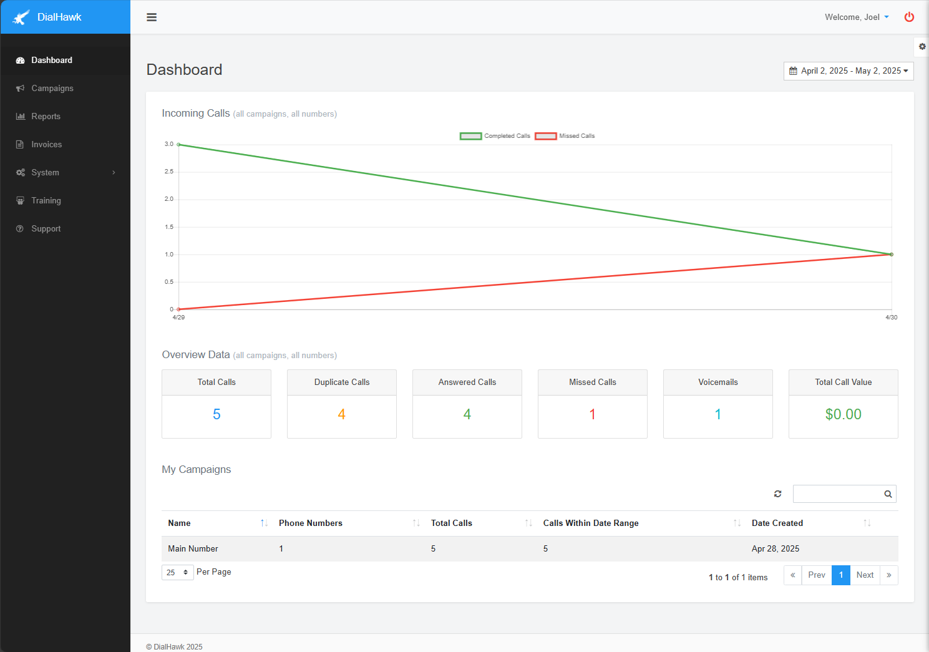The width and height of the screenshot is (929, 652).
Task: Open the date range picker
Action: coord(849,71)
